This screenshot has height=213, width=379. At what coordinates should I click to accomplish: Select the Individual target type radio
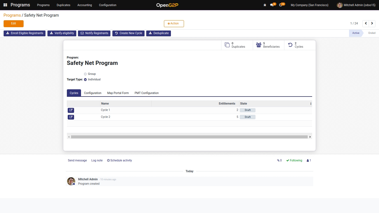coord(85,80)
